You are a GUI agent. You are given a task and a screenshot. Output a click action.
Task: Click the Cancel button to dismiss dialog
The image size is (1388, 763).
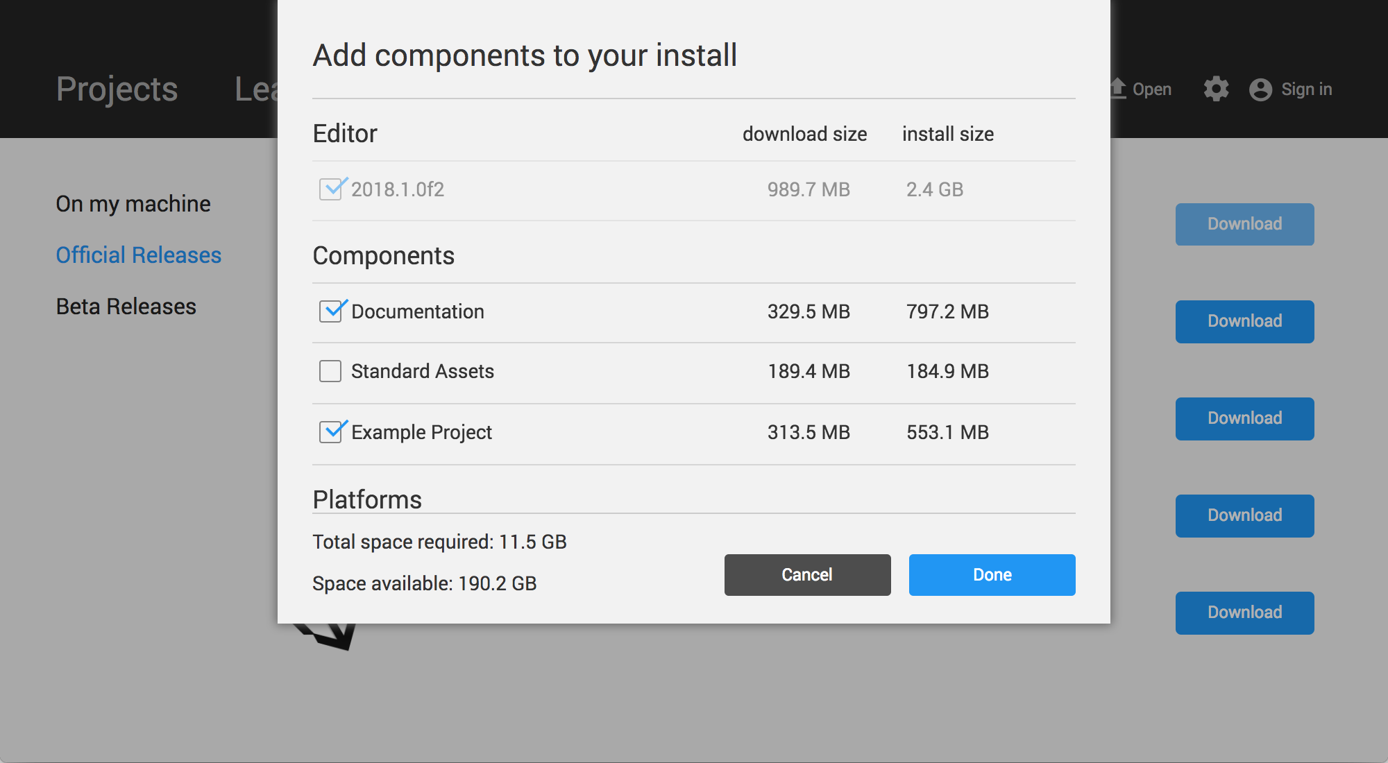pos(807,574)
